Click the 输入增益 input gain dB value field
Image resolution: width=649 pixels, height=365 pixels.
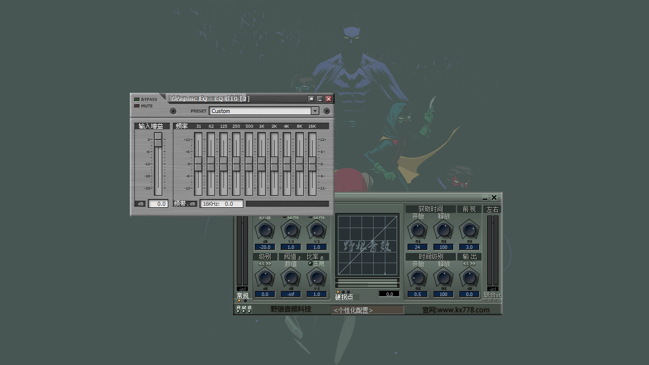coord(158,204)
